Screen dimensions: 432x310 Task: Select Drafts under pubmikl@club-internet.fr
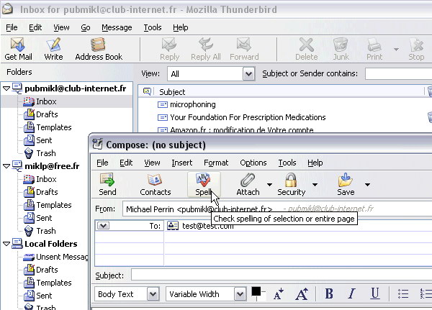pos(47,114)
